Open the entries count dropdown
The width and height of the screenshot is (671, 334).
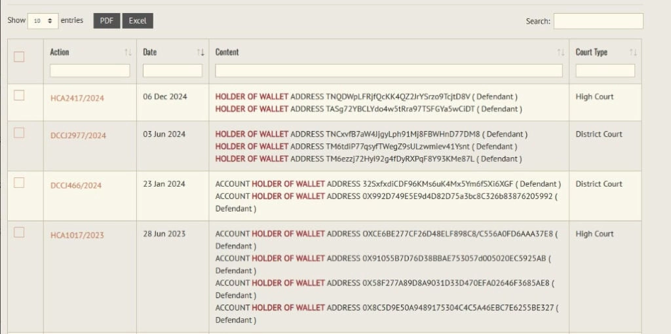(43, 21)
